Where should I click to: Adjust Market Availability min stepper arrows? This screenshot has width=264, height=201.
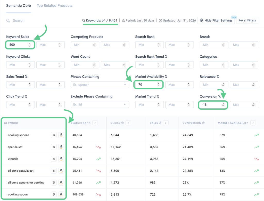tap(158, 85)
